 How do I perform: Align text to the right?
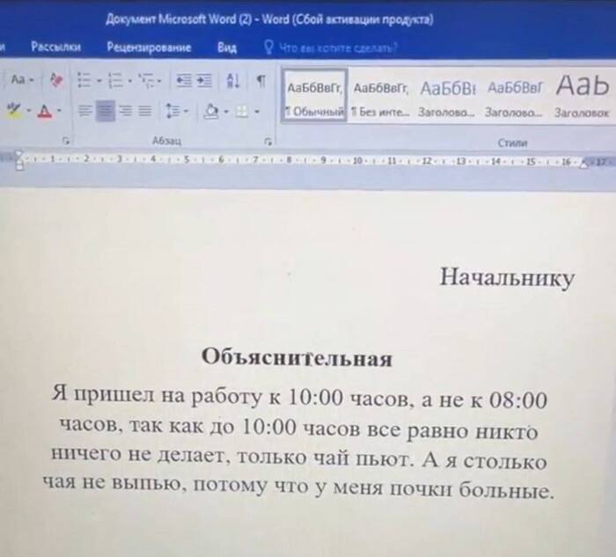coord(126,111)
